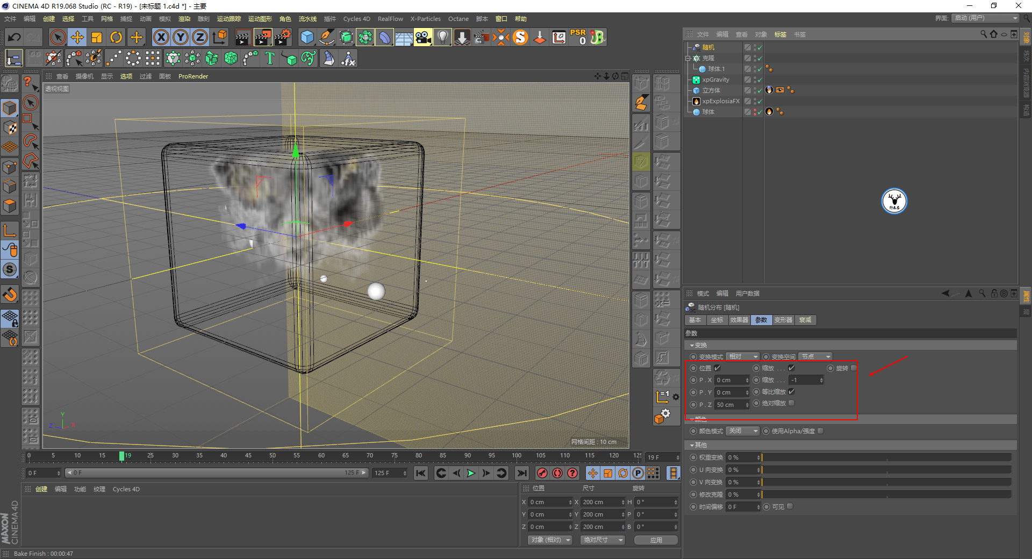Click the orange S plugin icon
The image size is (1032, 559).
point(520,37)
